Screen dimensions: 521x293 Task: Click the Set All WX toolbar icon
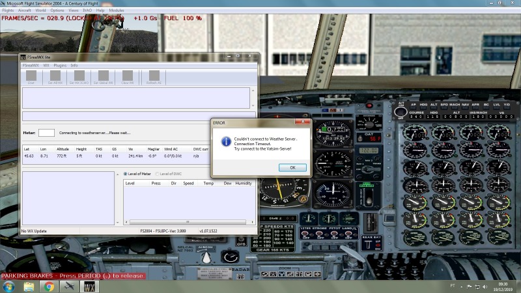point(55,76)
